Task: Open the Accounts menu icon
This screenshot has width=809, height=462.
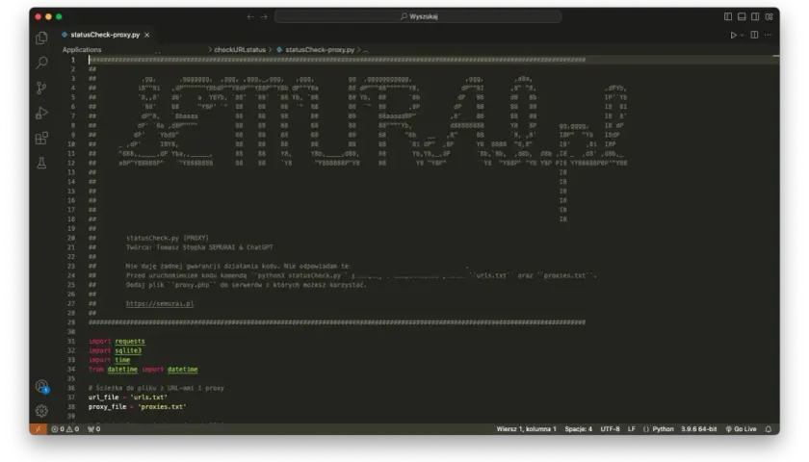Action: click(41, 386)
